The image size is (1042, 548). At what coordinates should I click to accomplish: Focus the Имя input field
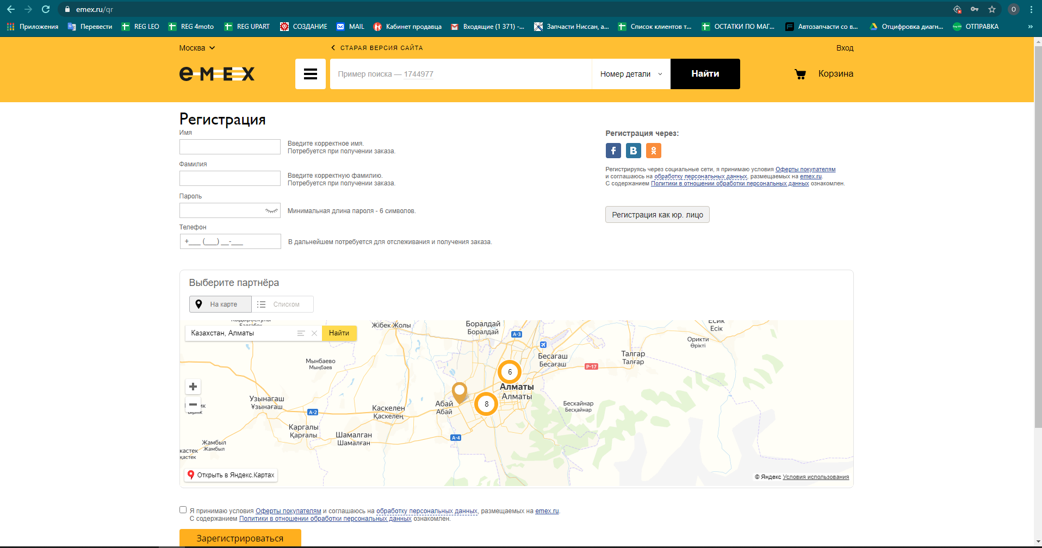click(230, 147)
